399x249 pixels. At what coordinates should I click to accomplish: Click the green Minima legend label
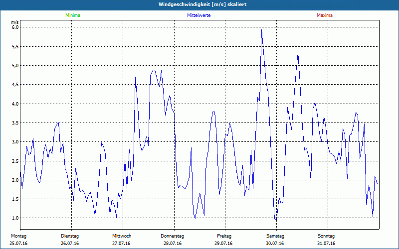pyautogui.click(x=73, y=15)
